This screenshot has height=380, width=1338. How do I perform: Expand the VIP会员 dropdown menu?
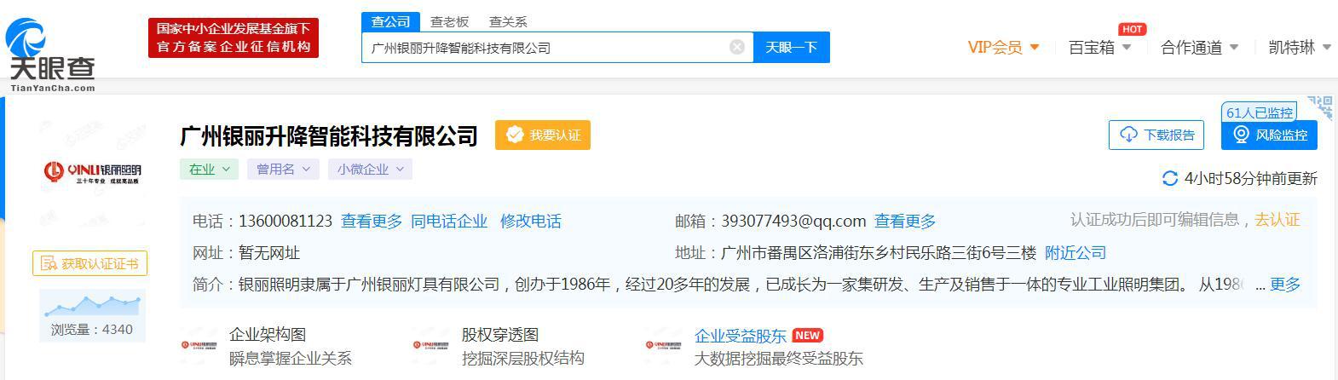tap(1003, 47)
